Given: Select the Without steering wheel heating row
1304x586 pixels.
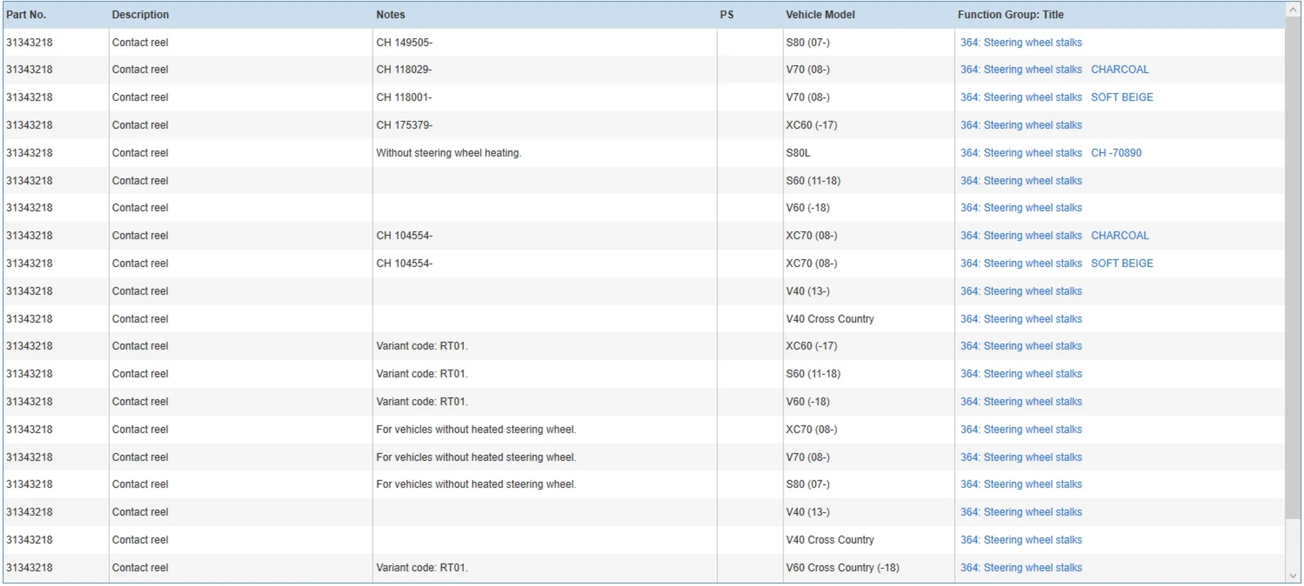Looking at the screenshot, I should pos(449,153).
